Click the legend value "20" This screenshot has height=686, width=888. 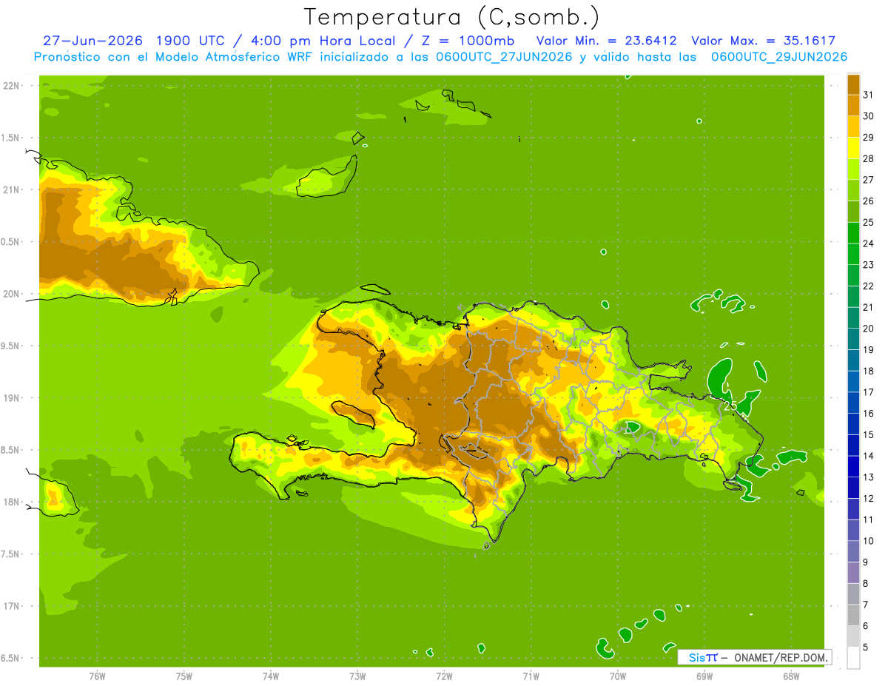[x=869, y=328]
